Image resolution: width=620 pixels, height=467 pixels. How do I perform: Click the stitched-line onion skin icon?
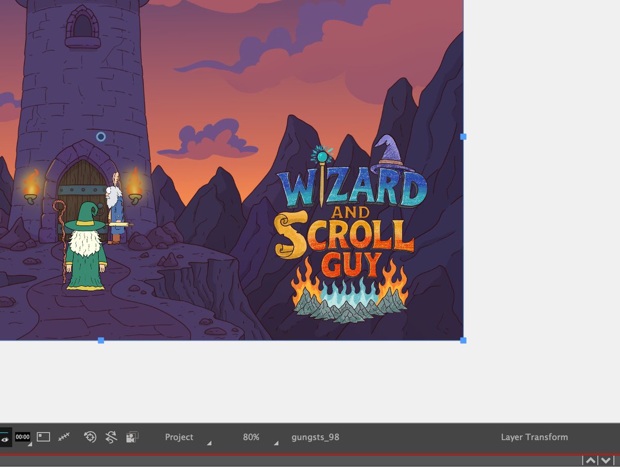coord(64,437)
